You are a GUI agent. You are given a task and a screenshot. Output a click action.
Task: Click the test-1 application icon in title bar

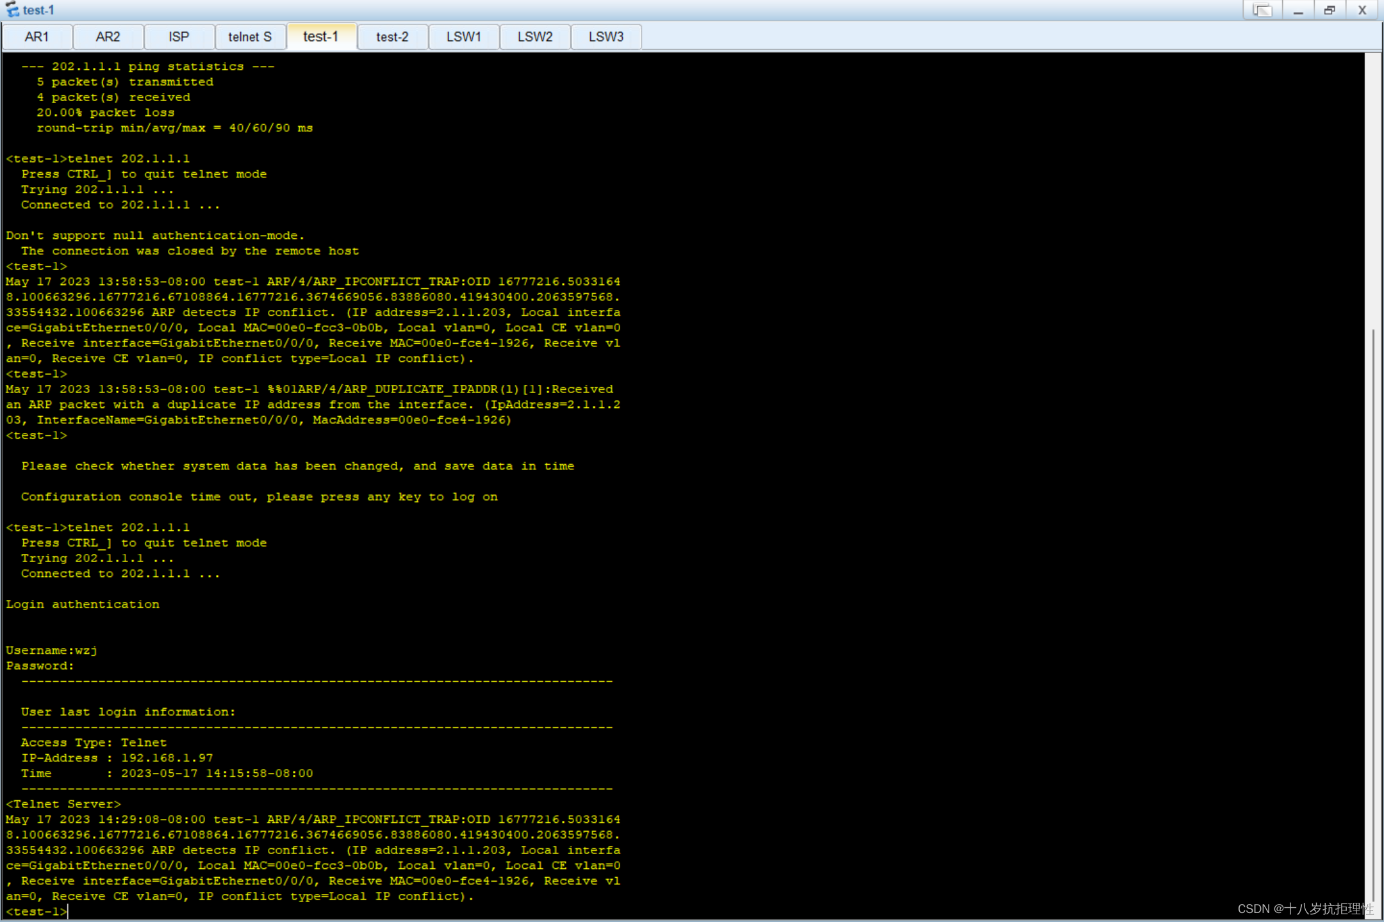(x=12, y=10)
